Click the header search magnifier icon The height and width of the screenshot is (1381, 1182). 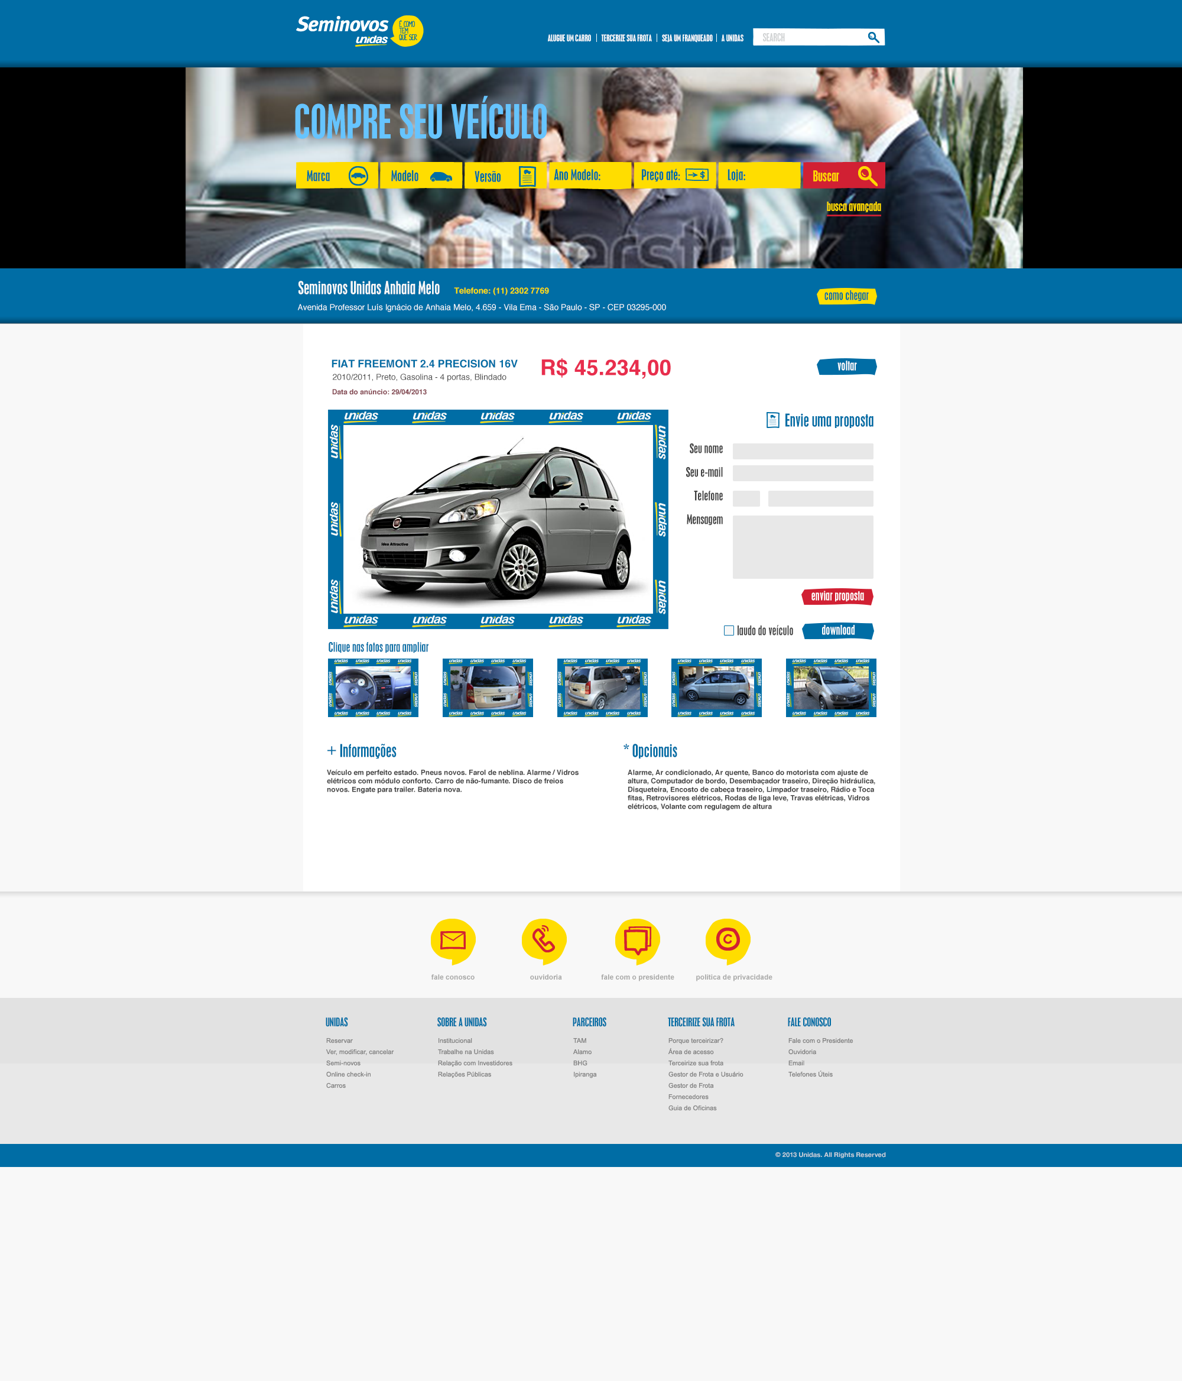(x=873, y=37)
